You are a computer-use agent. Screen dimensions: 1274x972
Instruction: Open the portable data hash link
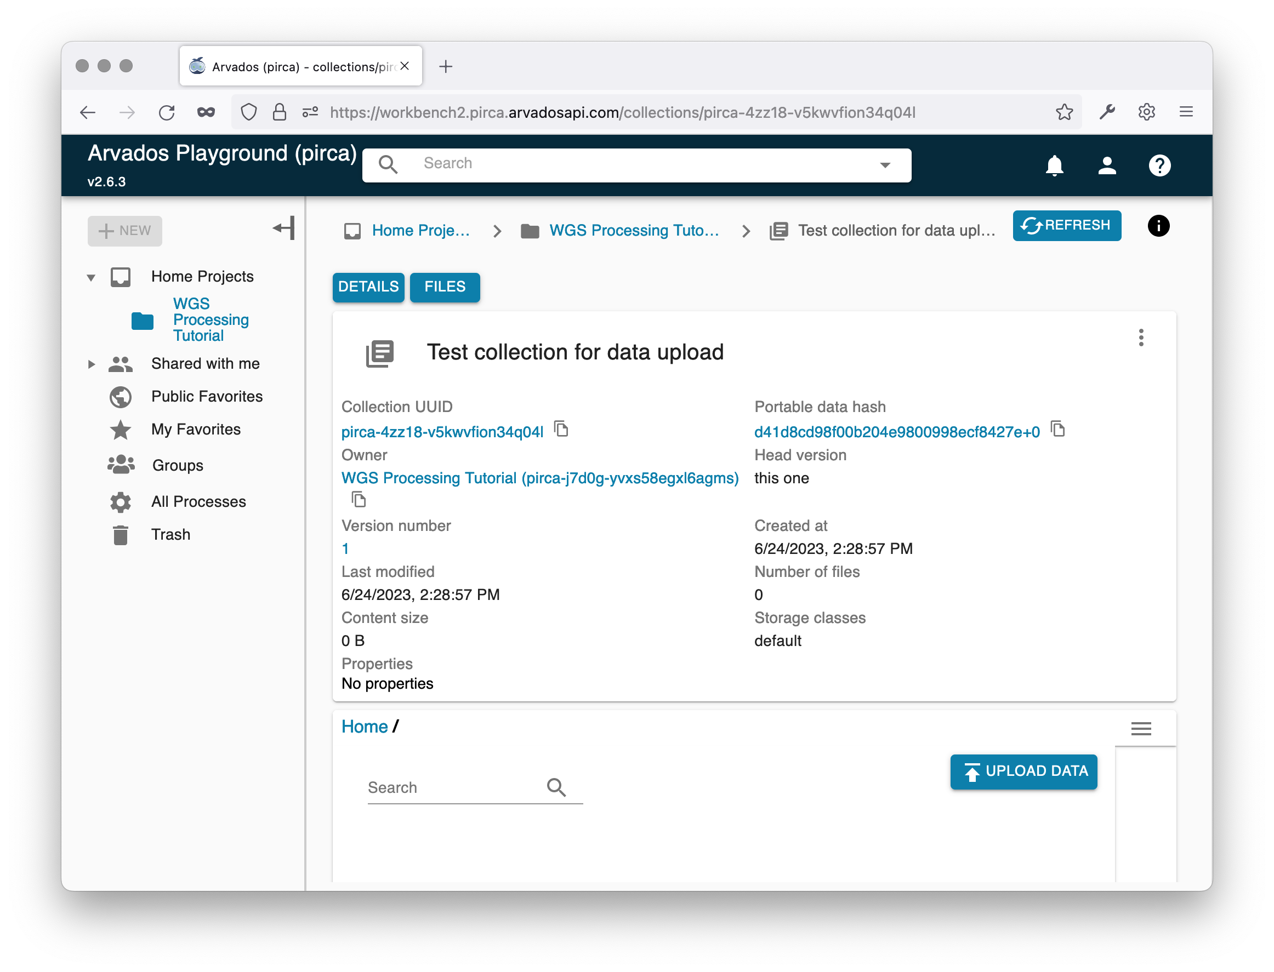pos(897,432)
